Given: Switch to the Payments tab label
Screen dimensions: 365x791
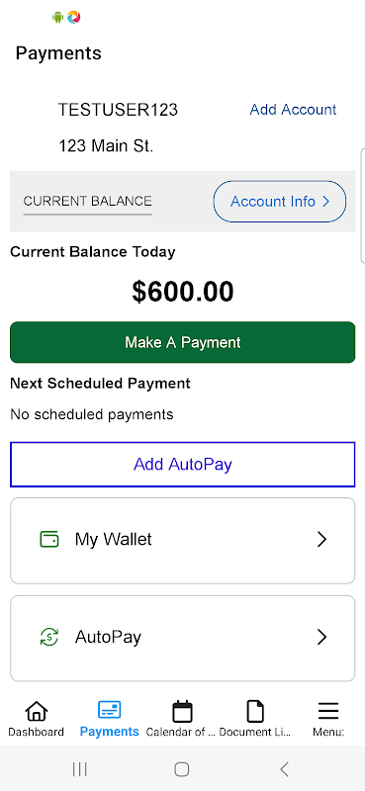Looking at the screenshot, I should tap(109, 732).
